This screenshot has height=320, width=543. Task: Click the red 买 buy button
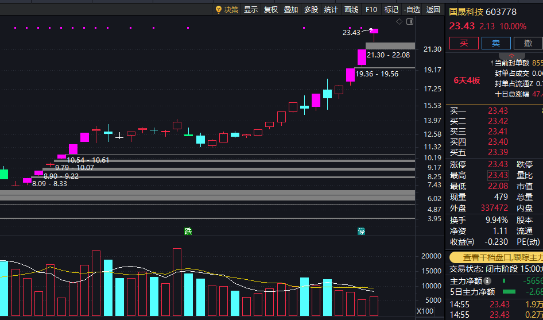pyautogui.click(x=464, y=43)
